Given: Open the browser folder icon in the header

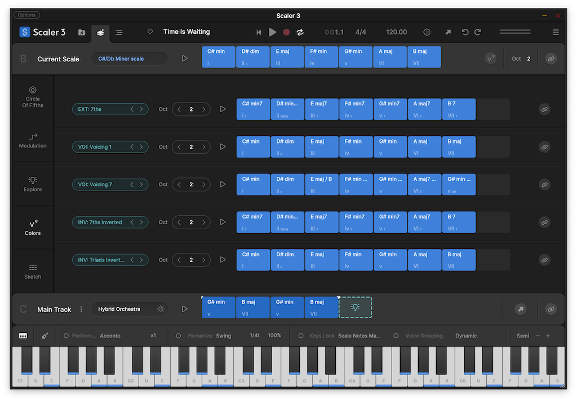Looking at the screenshot, I should pyautogui.click(x=82, y=32).
